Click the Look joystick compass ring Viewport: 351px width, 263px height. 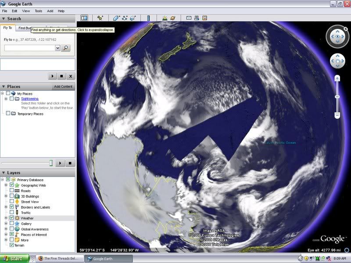(337, 36)
